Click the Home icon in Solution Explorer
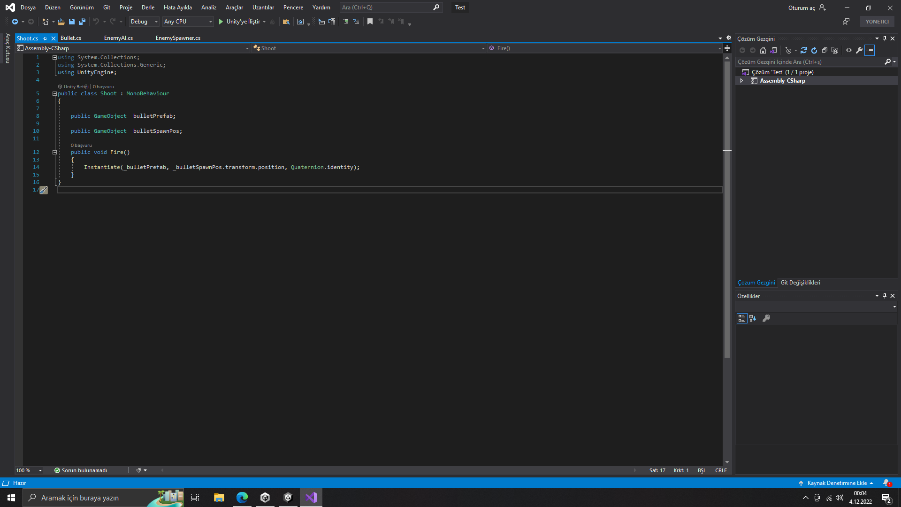This screenshot has width=901, height=507. 763,50
